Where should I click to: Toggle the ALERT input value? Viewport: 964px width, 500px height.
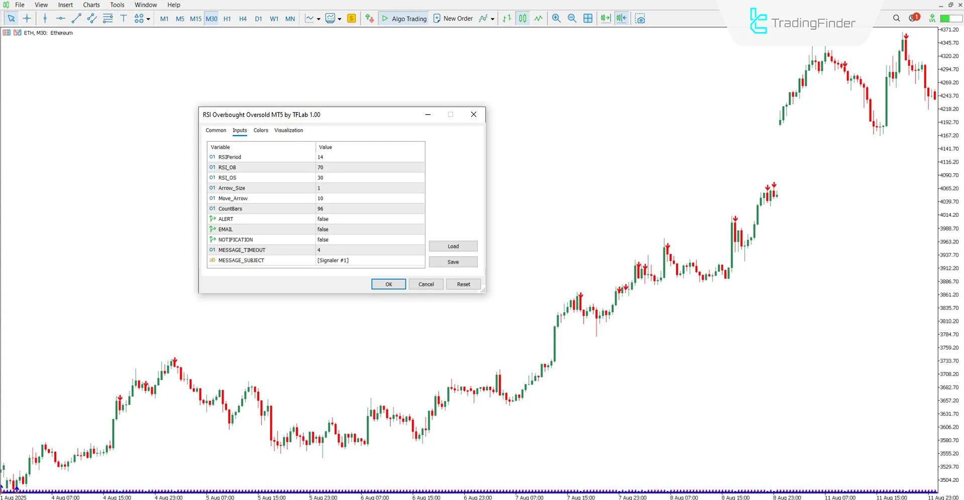click(x=370, y=219)
